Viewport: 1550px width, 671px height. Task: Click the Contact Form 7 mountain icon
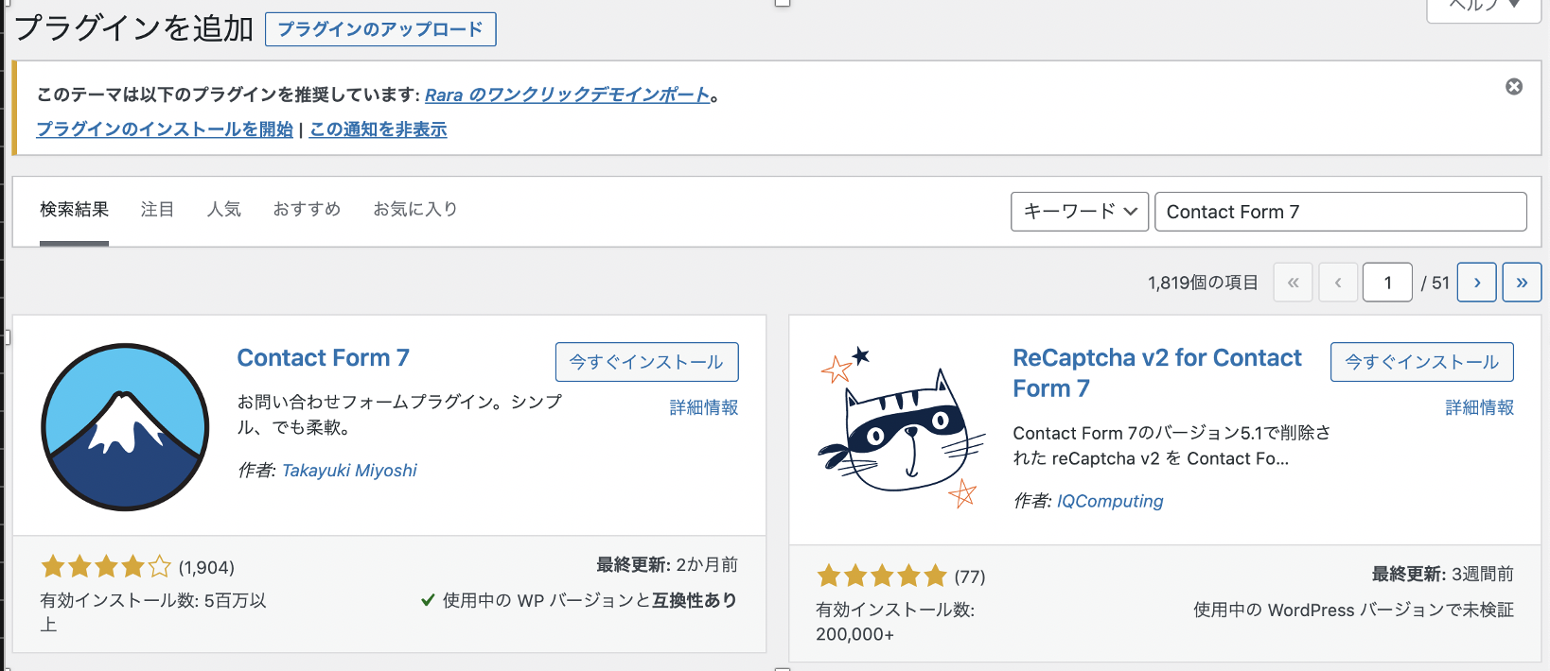(125, 427)
